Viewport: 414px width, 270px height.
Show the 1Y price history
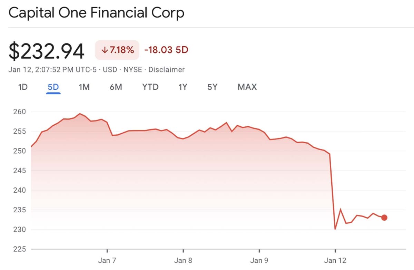[x=183, y=87]
